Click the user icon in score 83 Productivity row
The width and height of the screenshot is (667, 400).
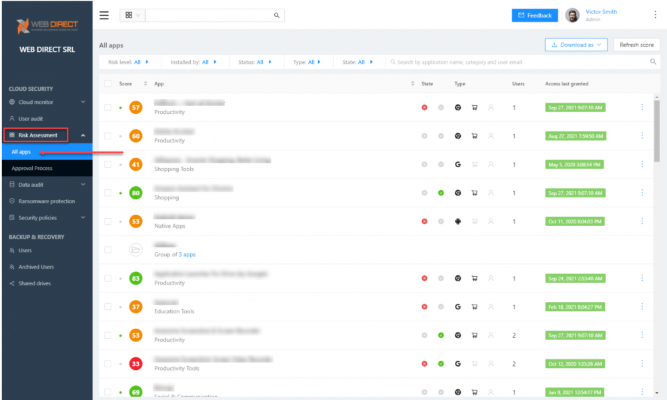[491, 279]
